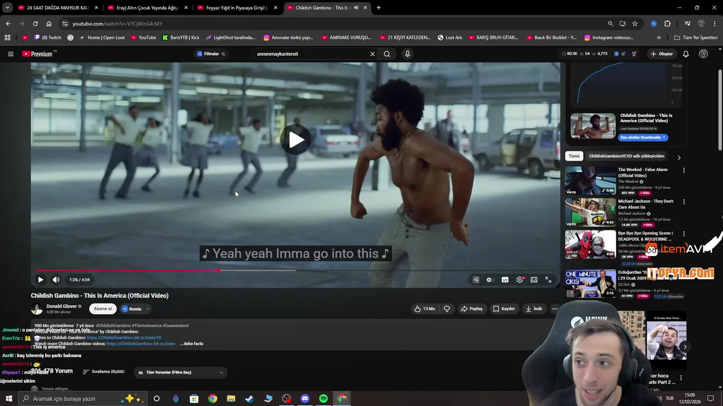Open options menu for Michael Jackson video
The image size is (723, 406).
pyautogui.click(x=684, y=202)
